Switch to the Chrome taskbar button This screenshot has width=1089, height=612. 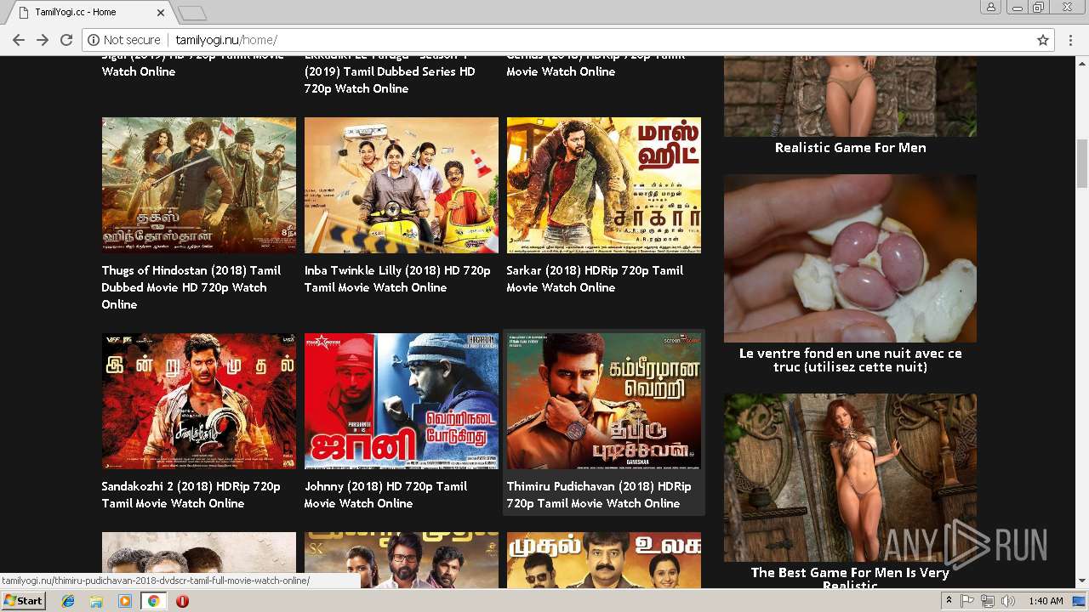153,601
